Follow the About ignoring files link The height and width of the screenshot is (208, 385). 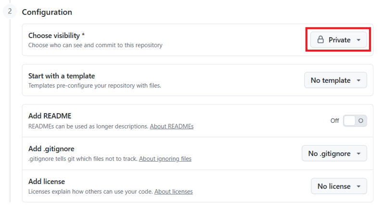coord(165,159)
